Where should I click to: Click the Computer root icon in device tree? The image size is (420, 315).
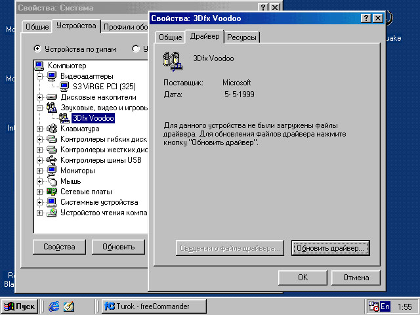(39, 66)
